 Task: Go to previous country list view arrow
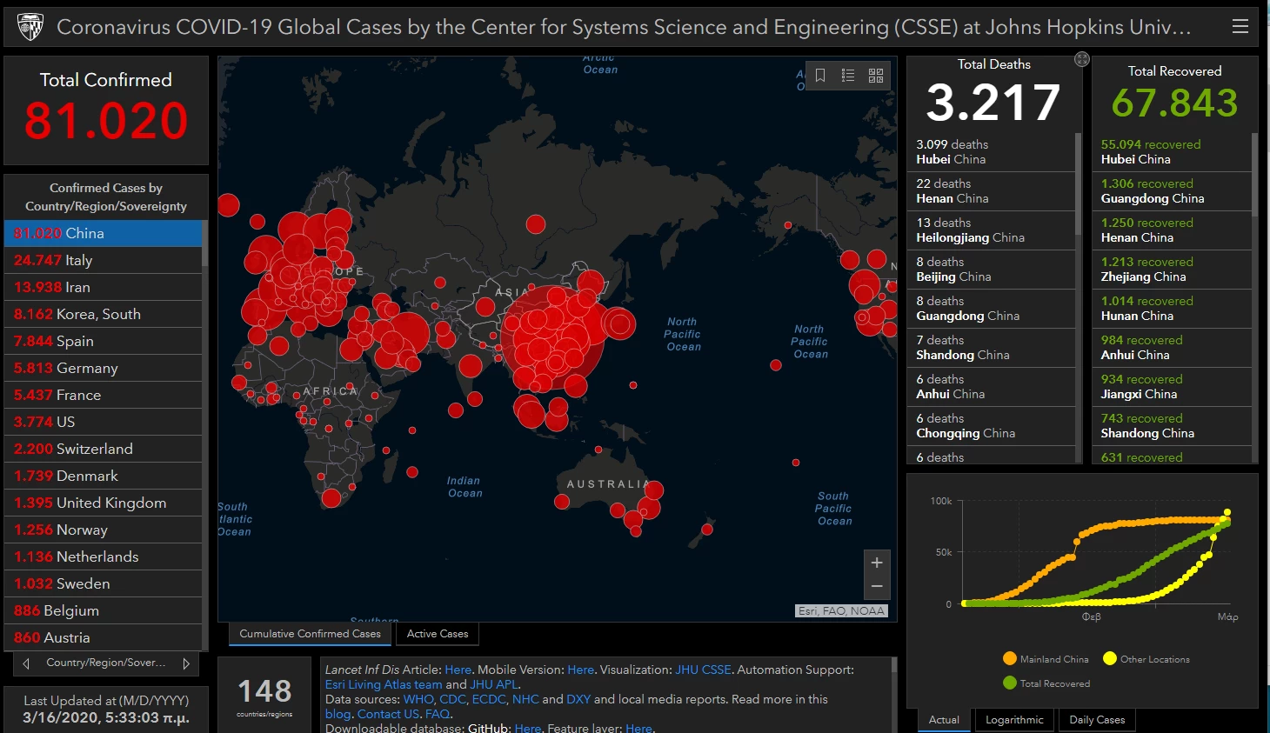click(x=26, y=663)
